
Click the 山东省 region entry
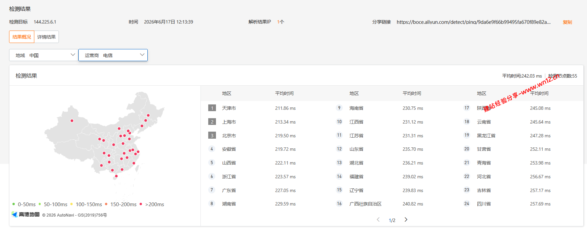356,149
